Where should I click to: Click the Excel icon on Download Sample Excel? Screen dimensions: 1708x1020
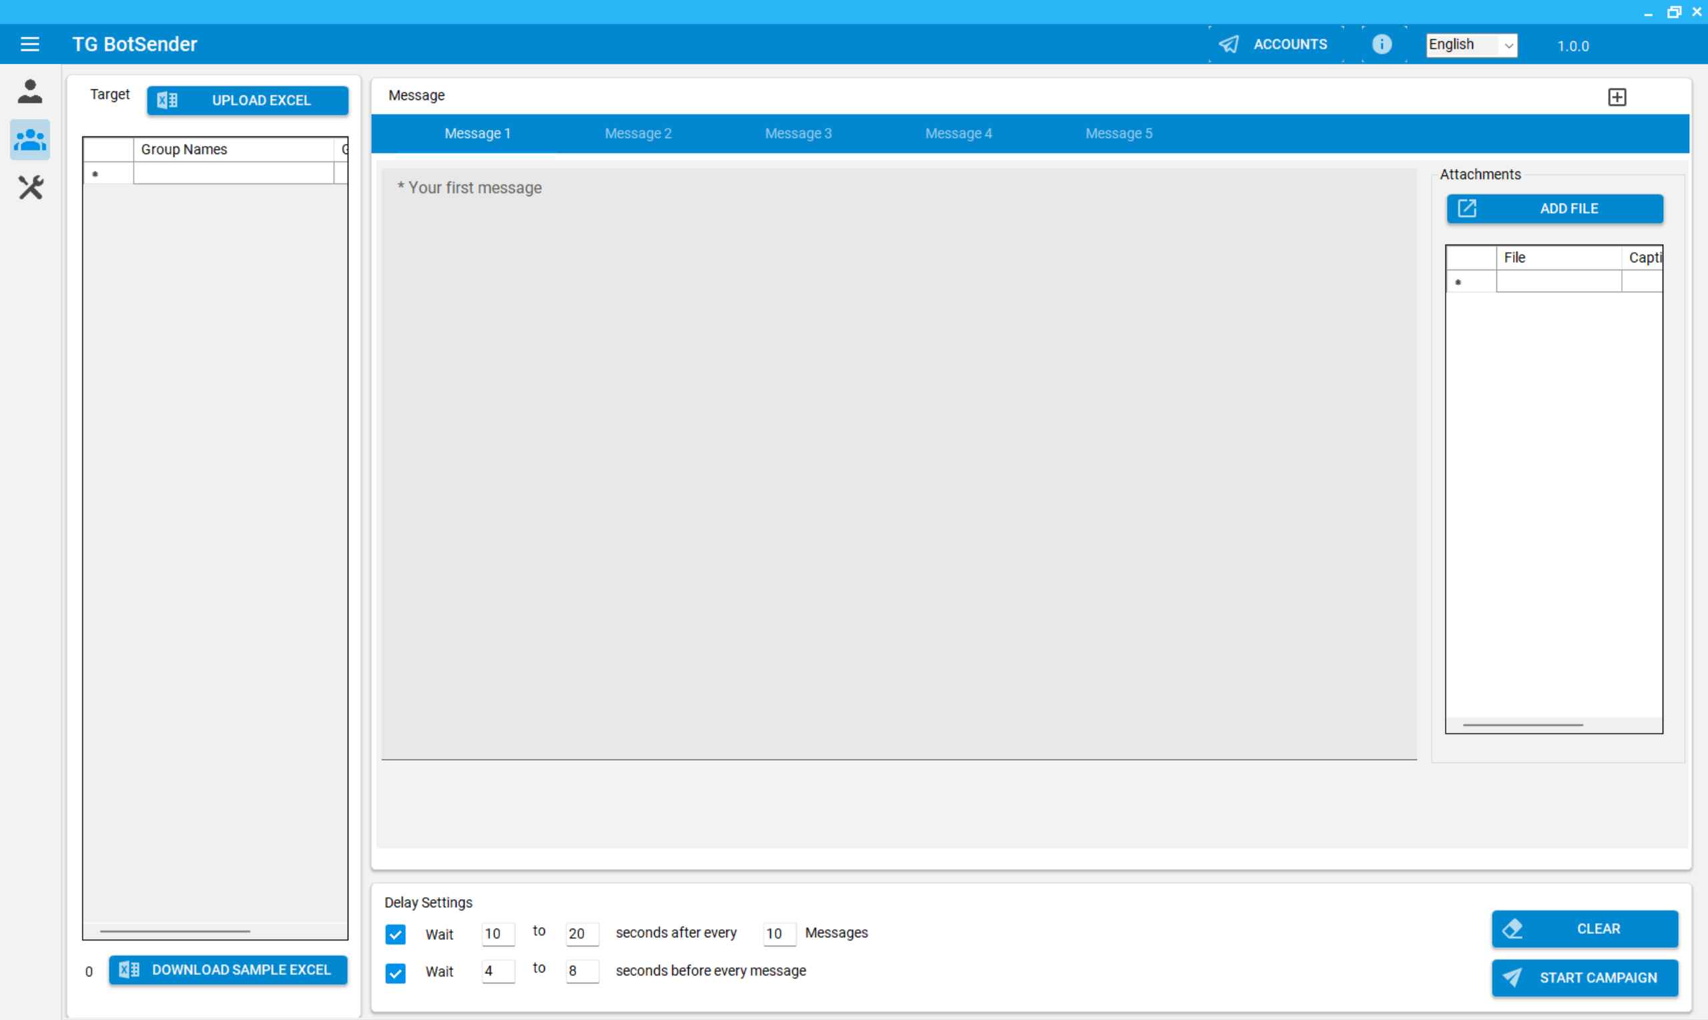tap(128, 969)
